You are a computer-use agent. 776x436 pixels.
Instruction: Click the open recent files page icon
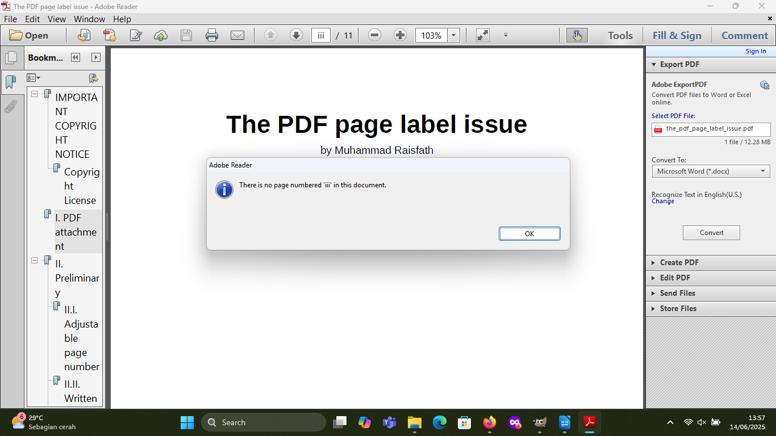84,35
